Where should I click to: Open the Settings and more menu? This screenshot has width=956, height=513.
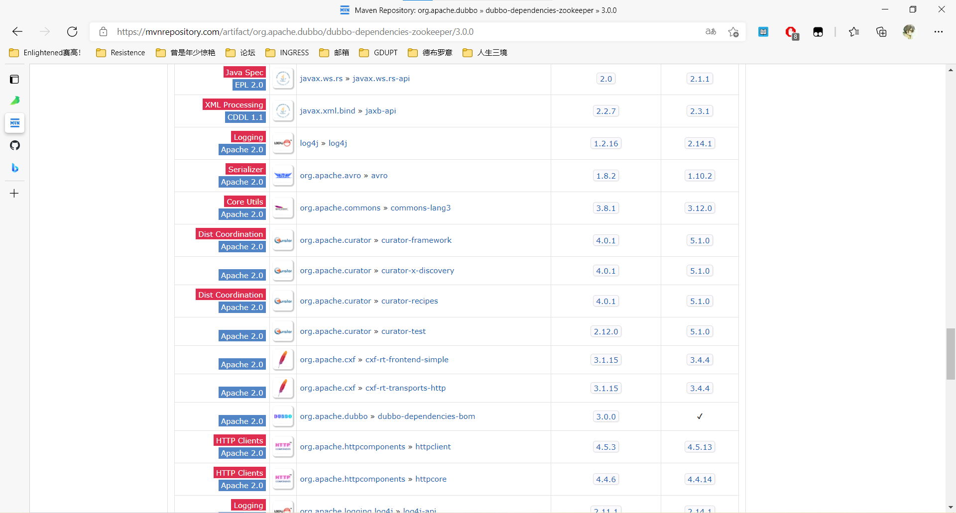939,32
